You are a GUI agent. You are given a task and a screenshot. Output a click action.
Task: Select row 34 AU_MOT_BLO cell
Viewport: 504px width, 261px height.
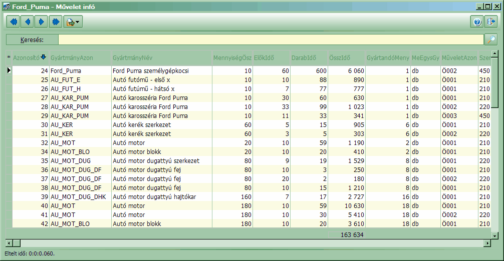[80, 151]
